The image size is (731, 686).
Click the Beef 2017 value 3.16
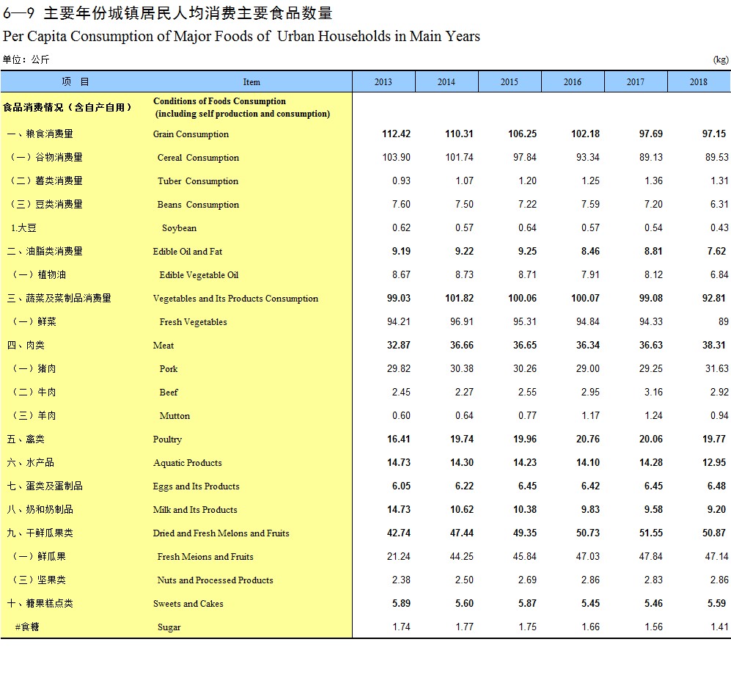(x=653, y=393)
